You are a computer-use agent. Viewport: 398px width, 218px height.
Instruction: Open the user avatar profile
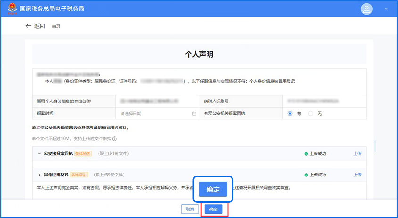click(x=366, y=8)
